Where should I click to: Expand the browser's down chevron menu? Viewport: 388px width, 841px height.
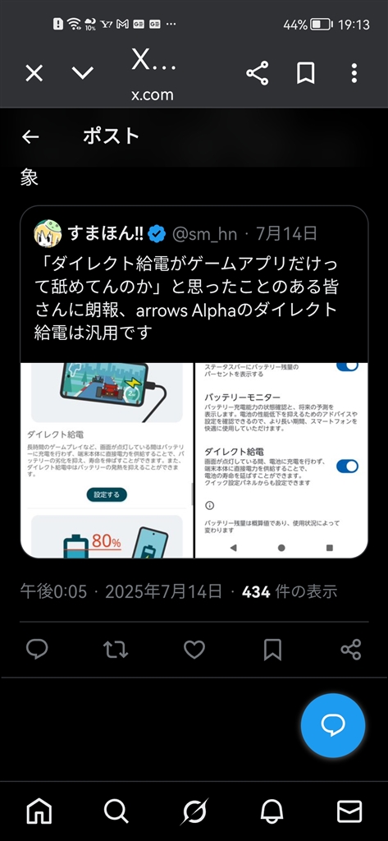(x=83, y=73)
